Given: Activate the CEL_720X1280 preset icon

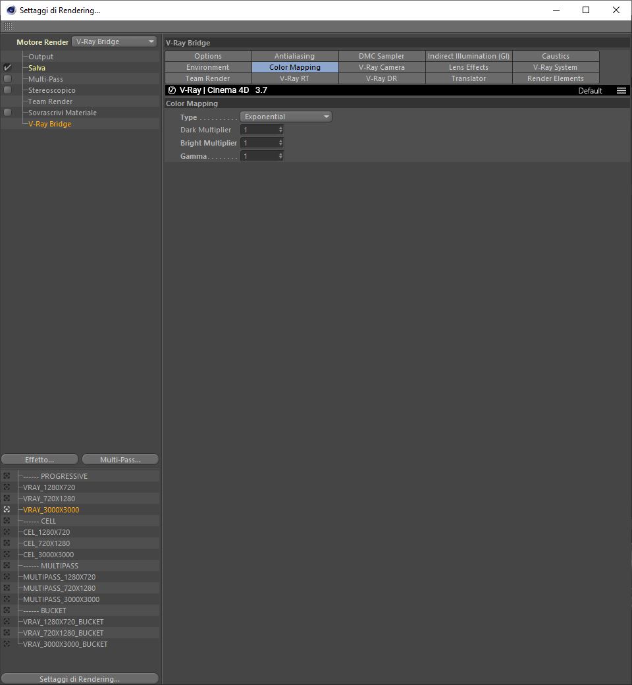Looking at the screenshot, I should tap(7, 543).
